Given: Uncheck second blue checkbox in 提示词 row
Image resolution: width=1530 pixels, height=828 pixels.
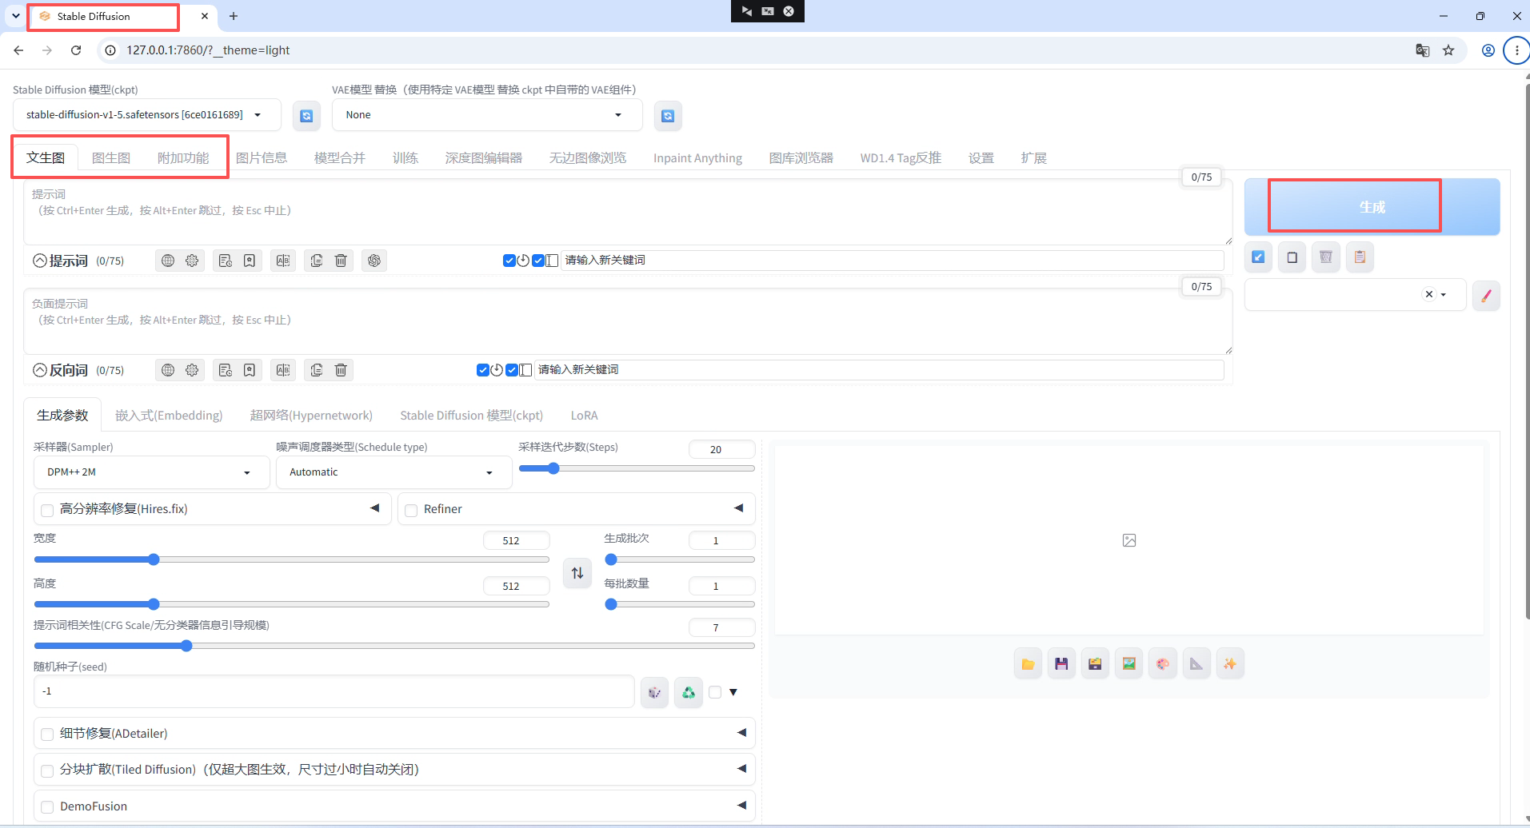Looking at the screenshot, I should click(537, 261).
